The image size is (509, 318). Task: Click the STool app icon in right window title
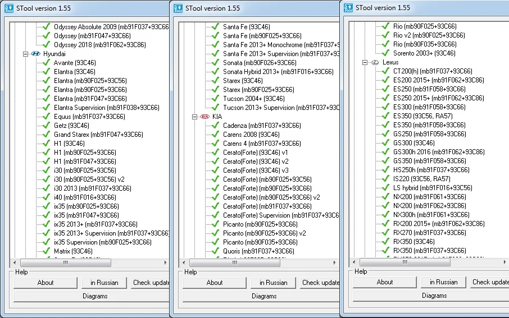pos(348,8)
